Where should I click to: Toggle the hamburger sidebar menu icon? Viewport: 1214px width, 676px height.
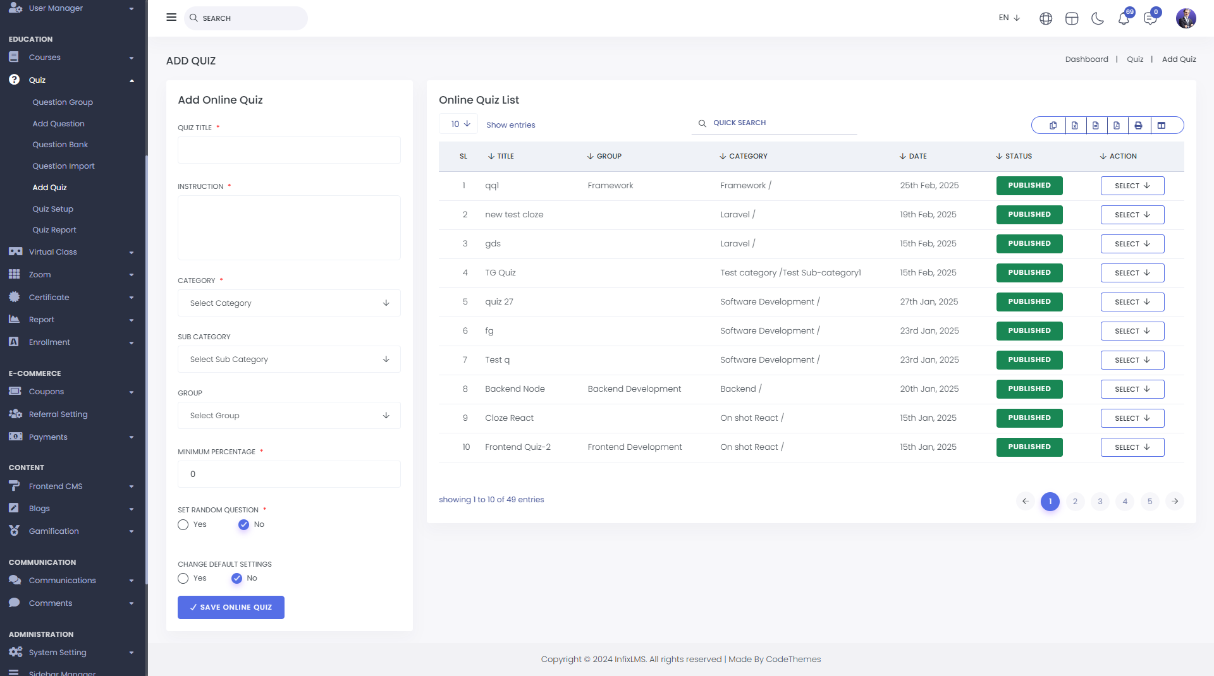171,18
